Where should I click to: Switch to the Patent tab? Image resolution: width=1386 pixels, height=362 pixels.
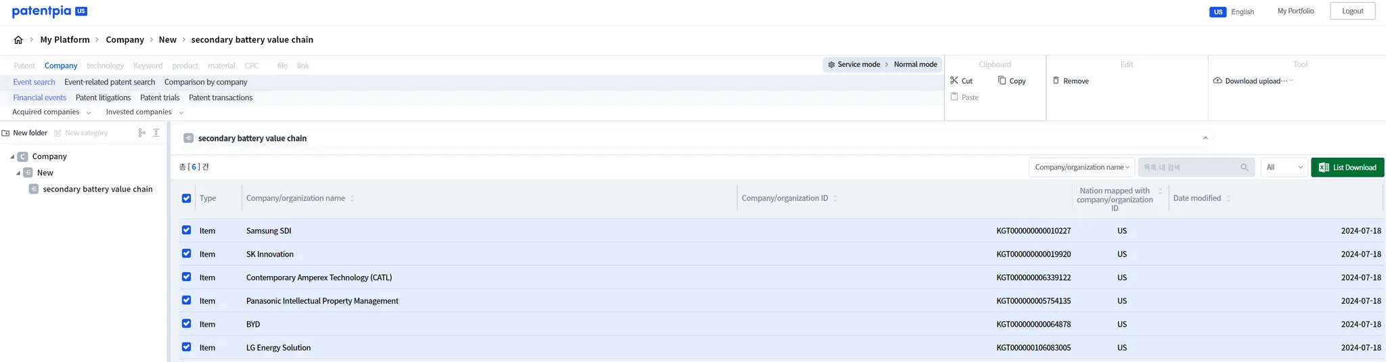click(24, 66)
